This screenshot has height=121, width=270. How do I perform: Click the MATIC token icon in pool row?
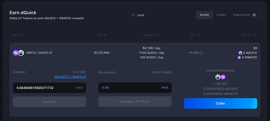pyautogui.click(x=16, y=53)
